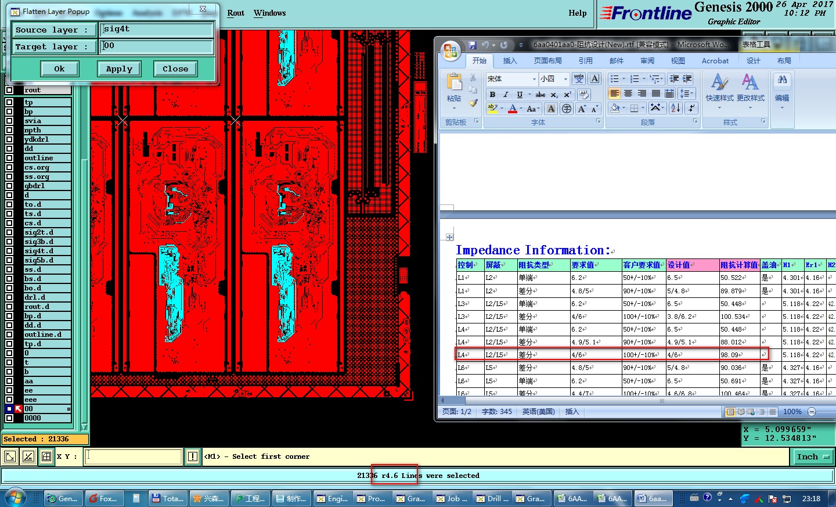Apply strikethrough formatting in Word

click(540, 94)
